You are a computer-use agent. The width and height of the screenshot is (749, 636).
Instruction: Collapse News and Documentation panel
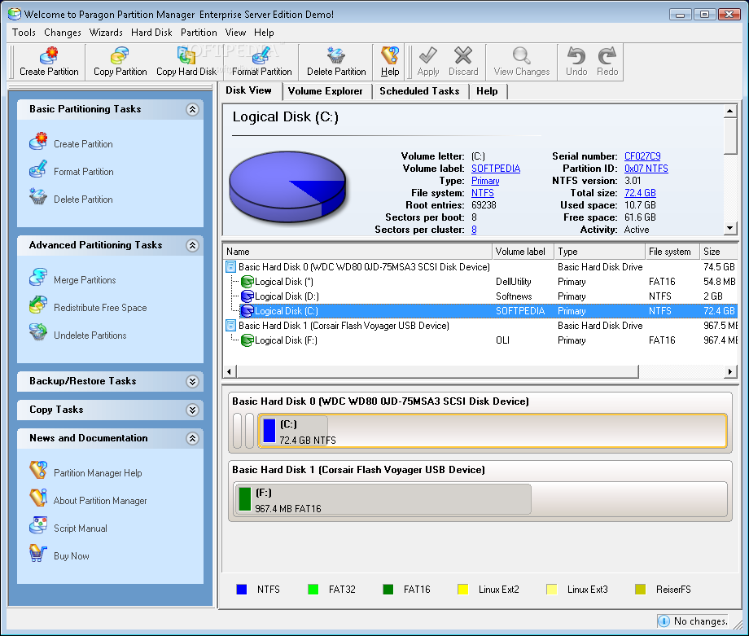point(192,439)
